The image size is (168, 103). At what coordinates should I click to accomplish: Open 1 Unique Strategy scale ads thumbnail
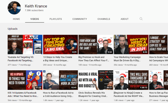159,44
